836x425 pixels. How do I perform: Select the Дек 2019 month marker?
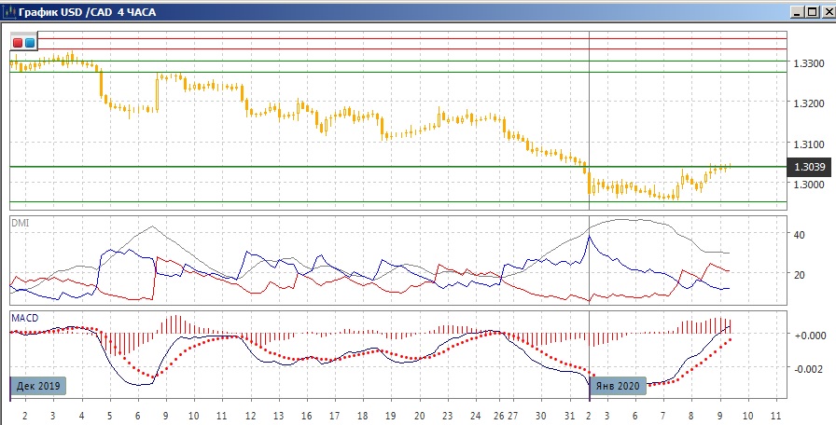pos(38,385)
